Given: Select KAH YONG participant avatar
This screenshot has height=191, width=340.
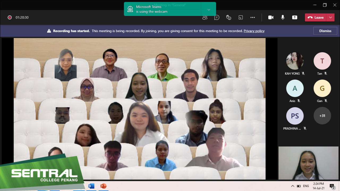Looking at the screenshot, I should tap(295, 61).
